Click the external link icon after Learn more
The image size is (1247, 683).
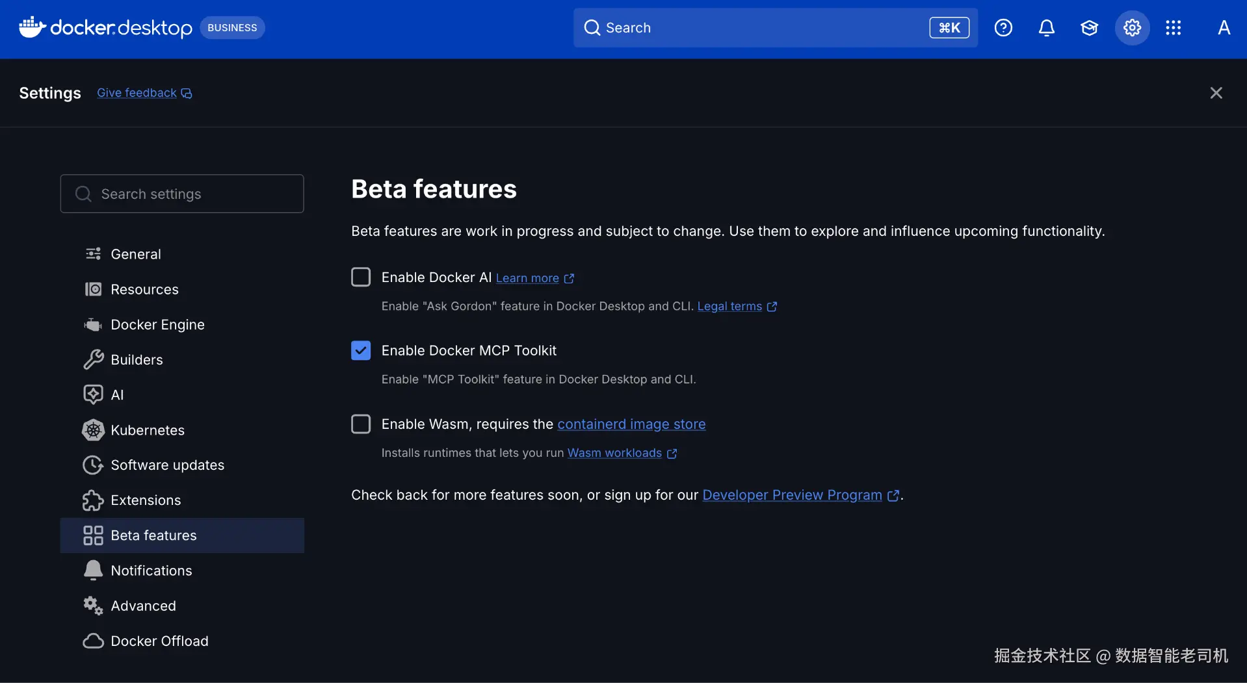tap(569, 279)
